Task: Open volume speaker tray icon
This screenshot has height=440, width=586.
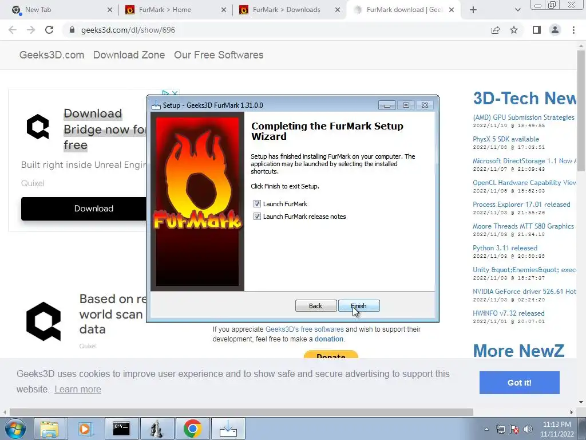Action: pos(528,429)
